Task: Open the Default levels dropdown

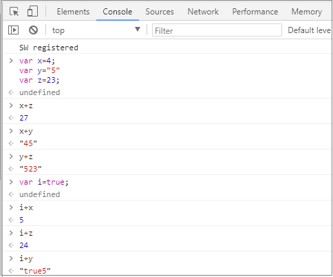Action: click(x=310, y=30)
